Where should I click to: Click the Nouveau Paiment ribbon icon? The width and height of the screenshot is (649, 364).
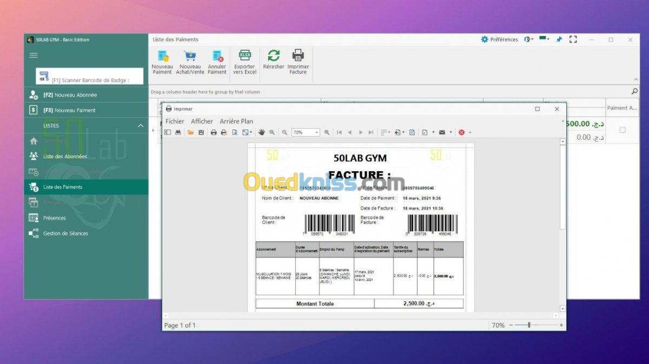(x=162, y=56)
